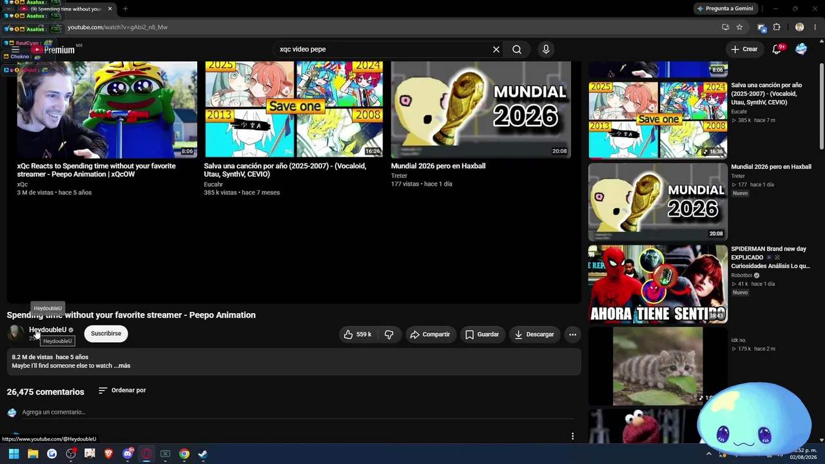Open a new browser tab
This screenshot has width=825, height=464.
point(125,9)
